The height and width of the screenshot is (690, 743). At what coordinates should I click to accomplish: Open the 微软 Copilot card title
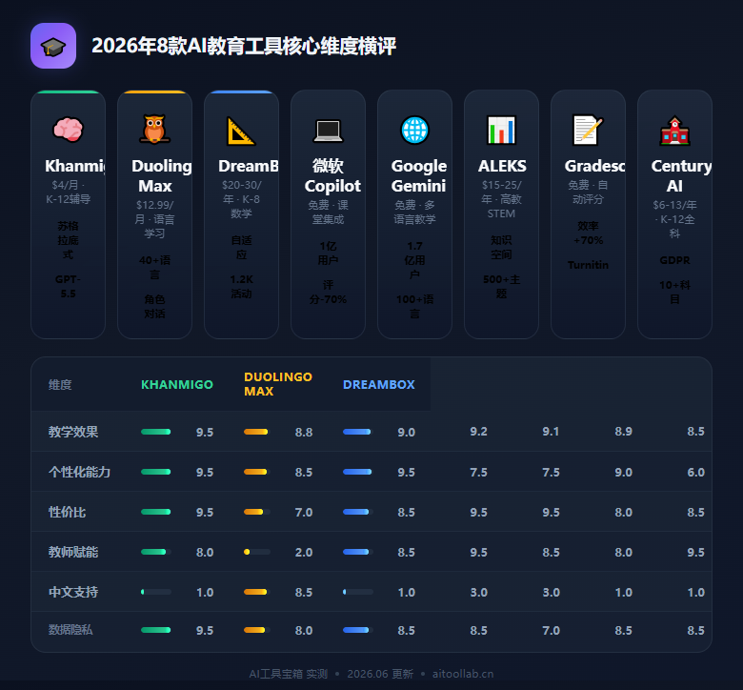coord(332,176)
